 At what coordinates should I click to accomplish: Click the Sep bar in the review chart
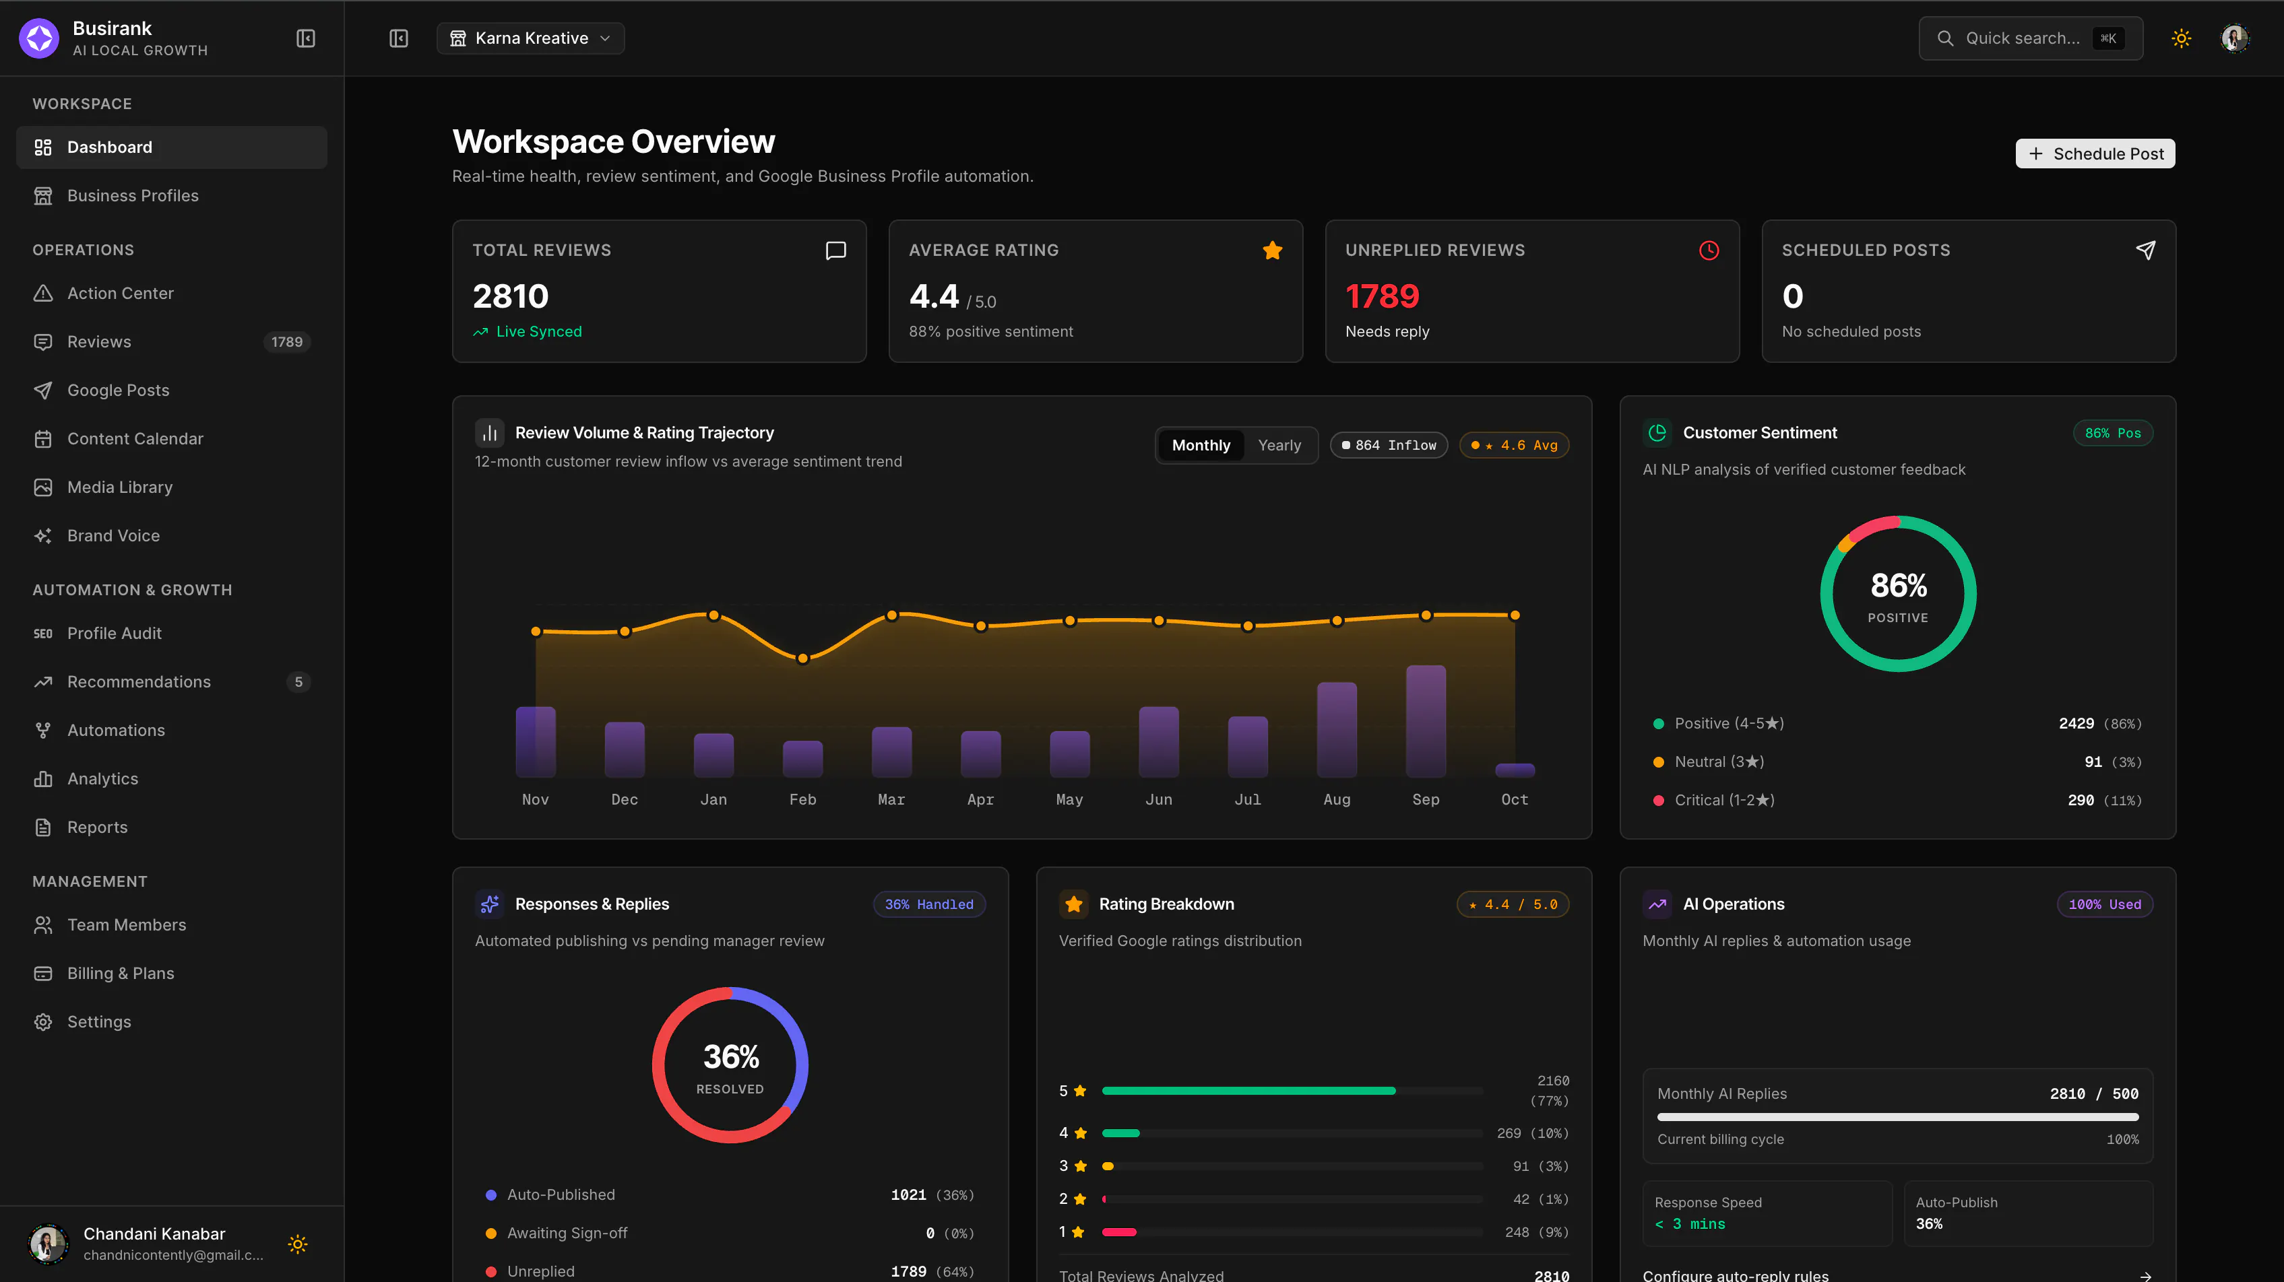coord(1426,721)
